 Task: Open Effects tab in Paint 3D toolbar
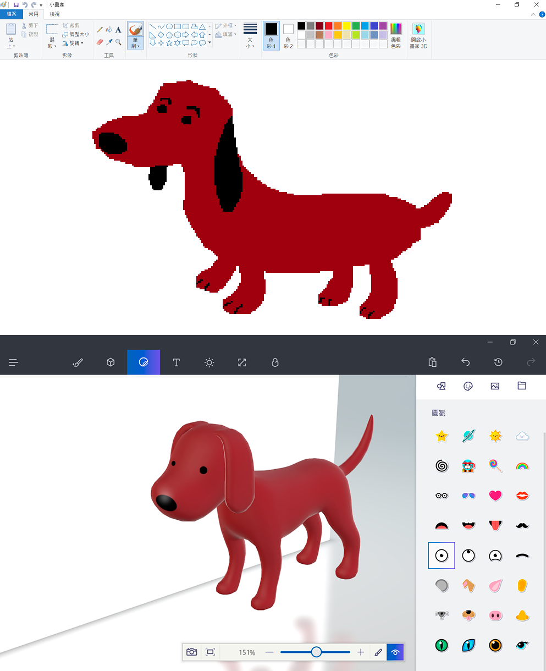(209, 362)
